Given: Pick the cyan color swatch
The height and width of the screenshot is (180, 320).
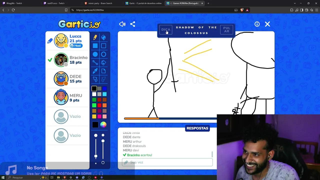Looking at the screenshot, I should pyautogui.click(x=104, y=94).
